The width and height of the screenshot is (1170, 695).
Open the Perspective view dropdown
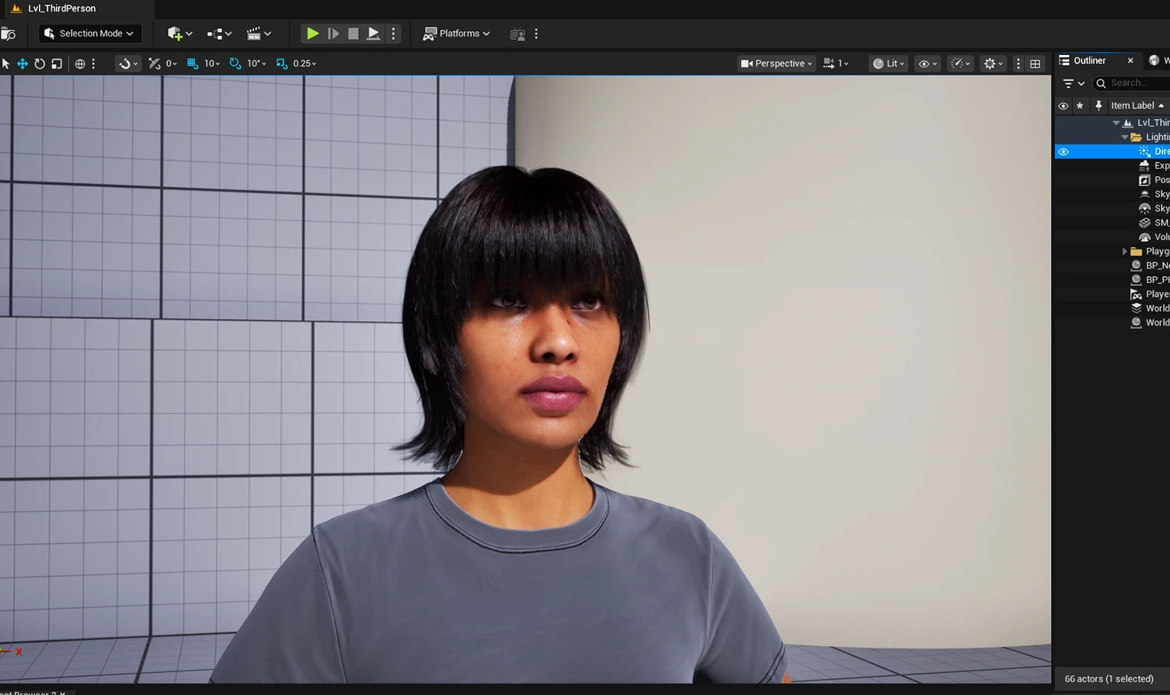click(x=776, y=63)
